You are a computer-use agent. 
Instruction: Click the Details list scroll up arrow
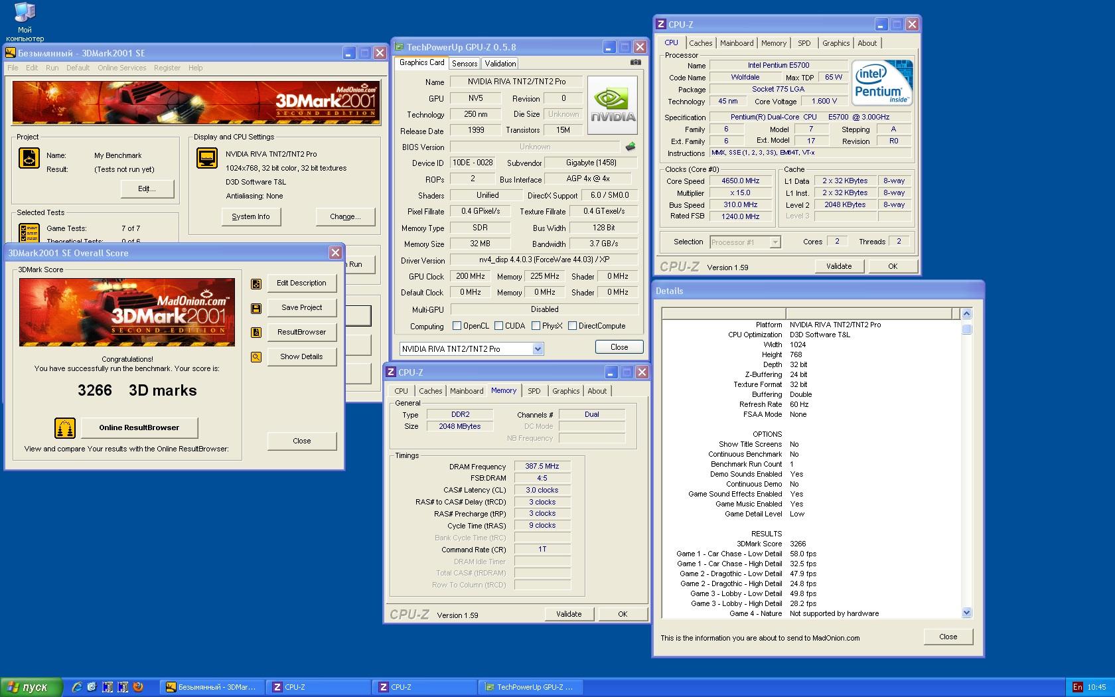click(966, 314)
